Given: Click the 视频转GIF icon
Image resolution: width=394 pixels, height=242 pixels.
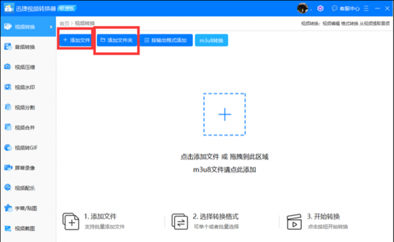Looking at the screenshot, I should point(8,148).
